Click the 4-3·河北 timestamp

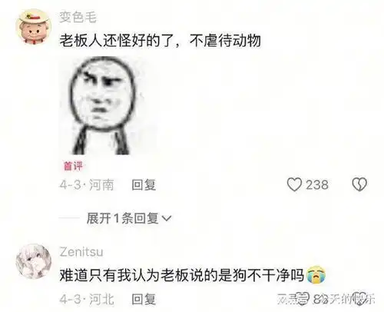coord(87,299)
